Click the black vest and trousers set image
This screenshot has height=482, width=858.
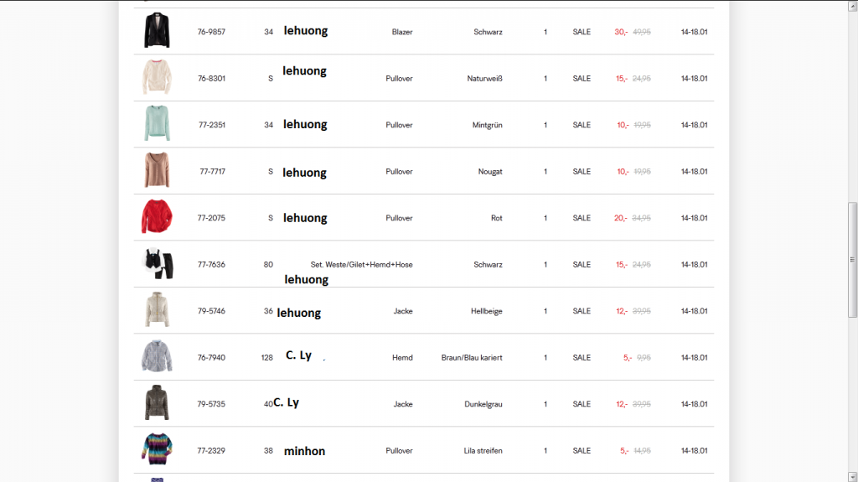click(x=158, y=264)
